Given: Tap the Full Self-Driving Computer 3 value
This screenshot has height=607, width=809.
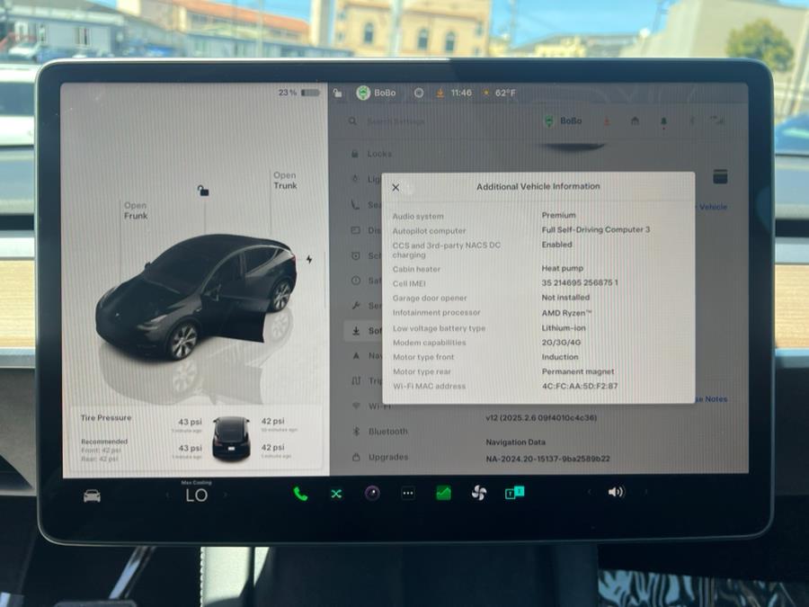Looking at the screenshot, I should (x=596, y=229).
